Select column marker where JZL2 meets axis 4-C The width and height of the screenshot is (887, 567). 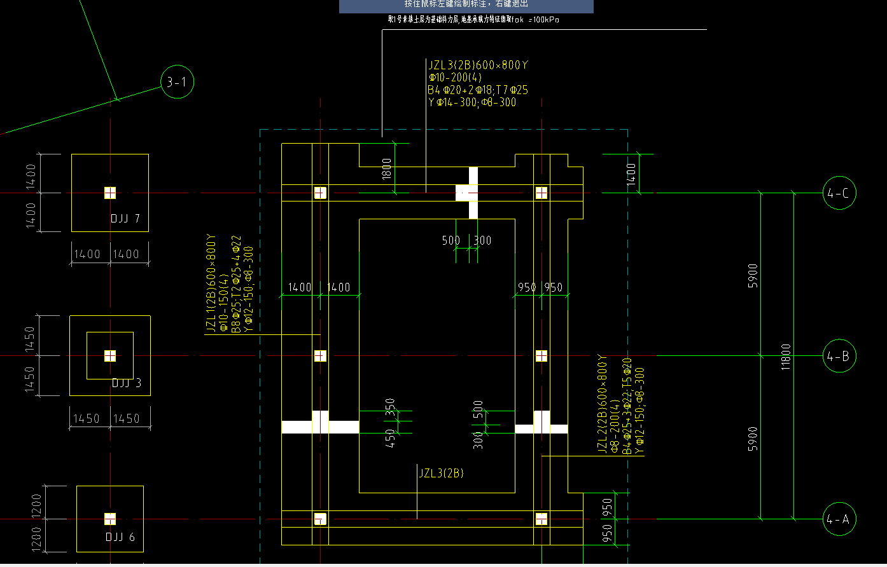pos(541,193)
